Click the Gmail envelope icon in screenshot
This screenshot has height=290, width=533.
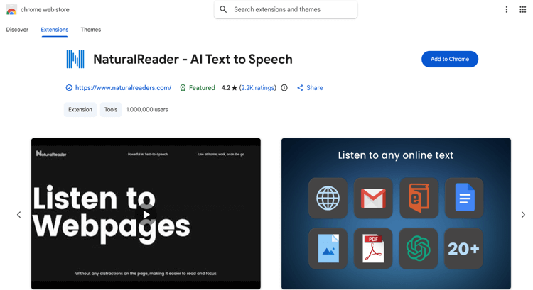(x=373, y=198)
